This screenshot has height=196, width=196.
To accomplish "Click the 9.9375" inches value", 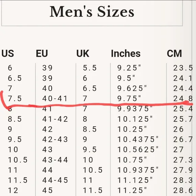I will point(135,108).
